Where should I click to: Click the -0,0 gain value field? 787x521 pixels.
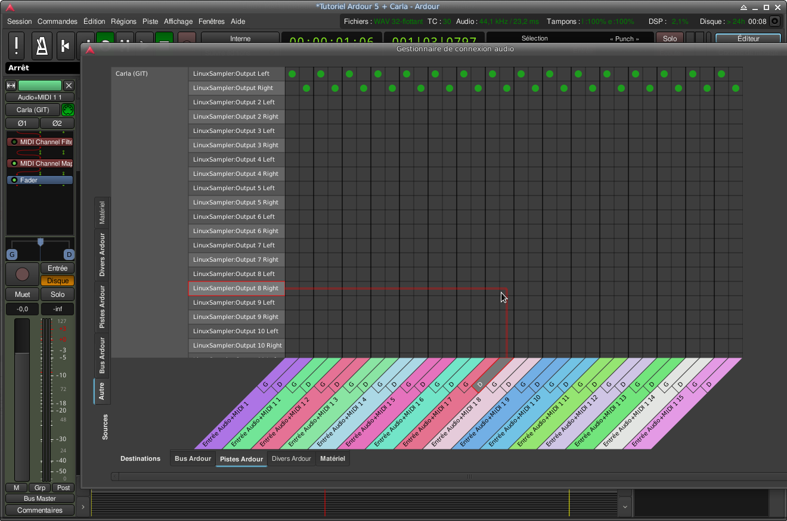click(x=22, y=309)
